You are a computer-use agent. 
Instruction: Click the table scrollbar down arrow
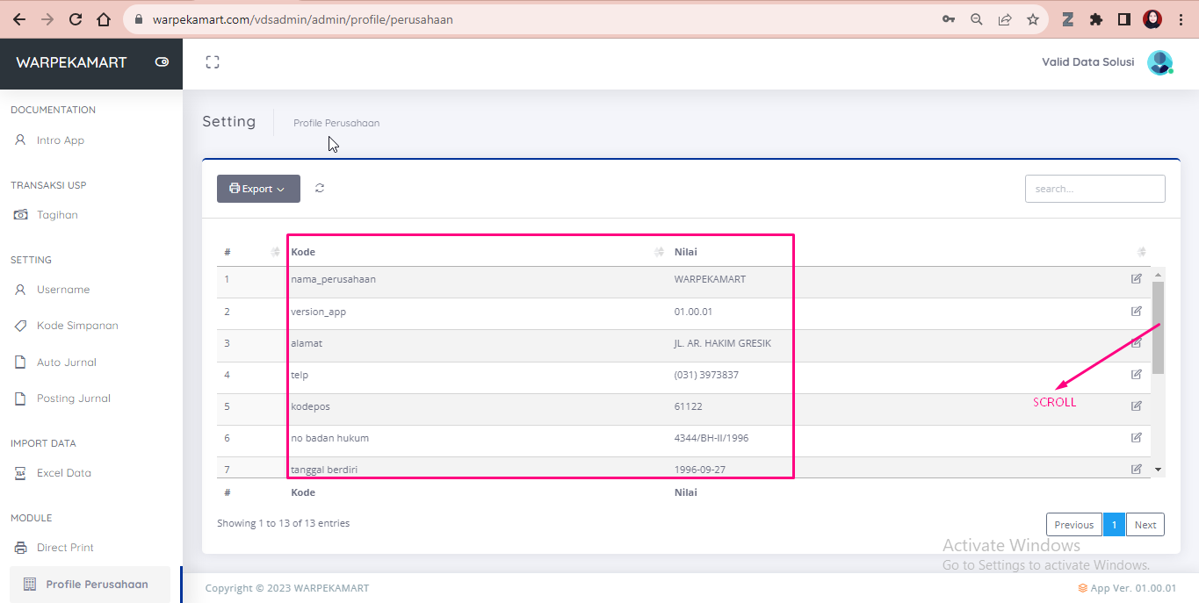pyautogui.click(x=1158, y=470)
